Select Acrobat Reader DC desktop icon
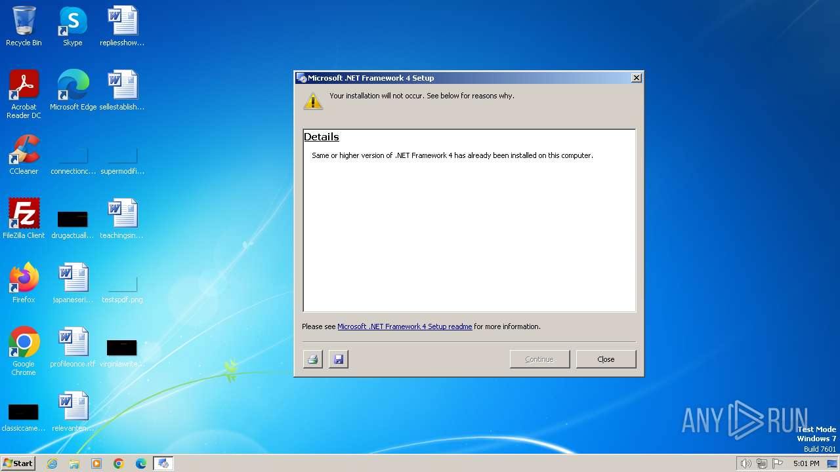840x472 pixels. (24, 94)
